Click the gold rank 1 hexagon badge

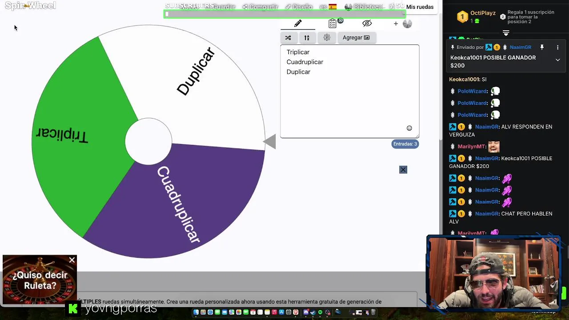(462, 17)
